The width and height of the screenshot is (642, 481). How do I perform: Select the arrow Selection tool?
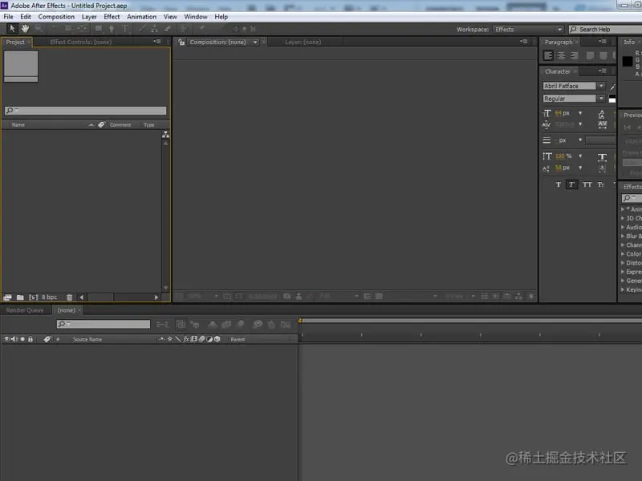pos(12,29)
